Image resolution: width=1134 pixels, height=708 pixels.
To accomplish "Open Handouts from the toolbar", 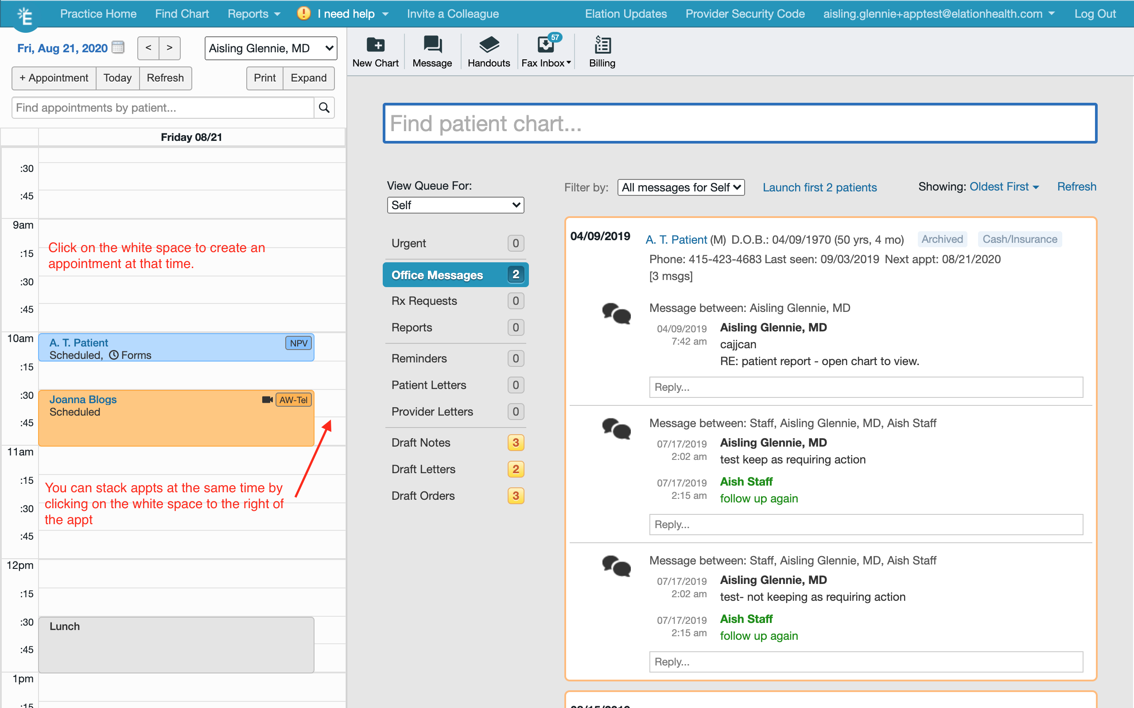I will (489, 51).
